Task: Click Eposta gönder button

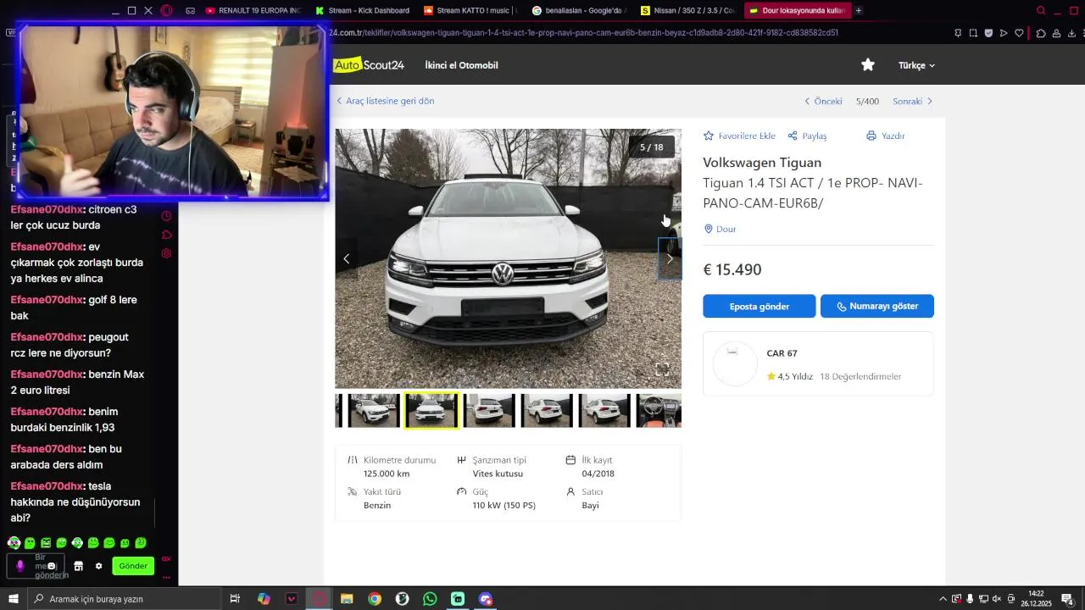Action: [x=759, y=306]
